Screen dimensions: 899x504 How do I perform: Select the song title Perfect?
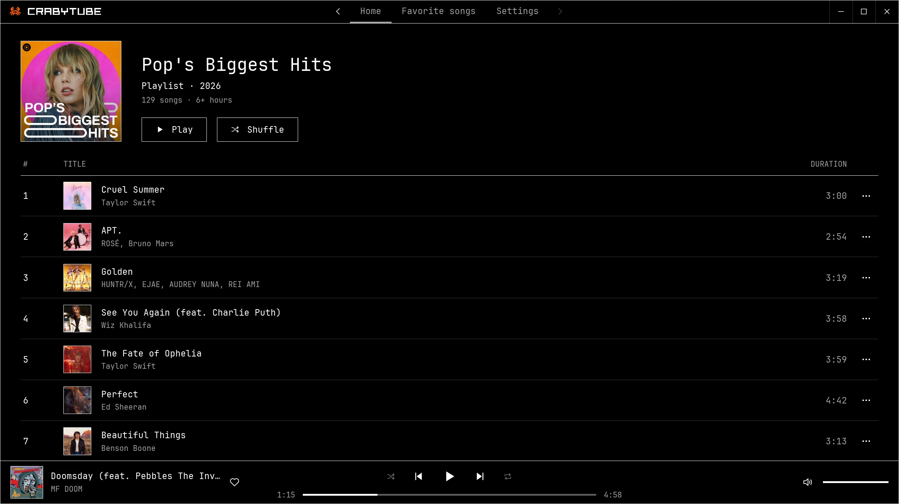pos(120,394)
